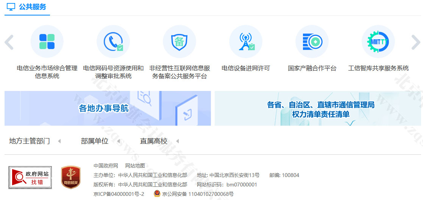Viewport: 423px width, 200px height.
Task: Click the police badge beside 京公网安备
Action: pyautogui.click(x=157, y=194)
